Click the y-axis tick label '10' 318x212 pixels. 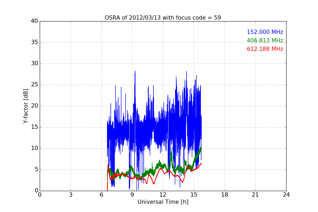click(34, 148)
